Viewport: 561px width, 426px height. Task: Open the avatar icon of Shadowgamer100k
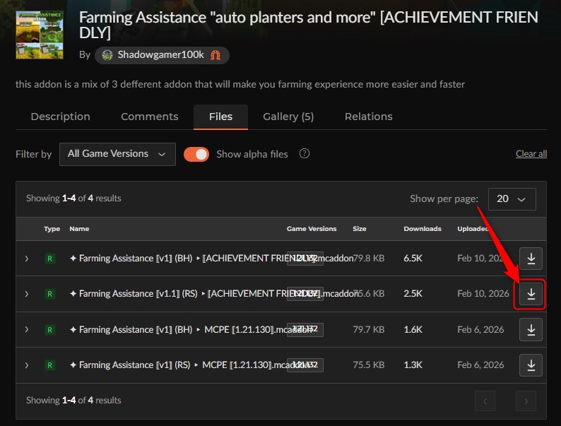(107, 55)
